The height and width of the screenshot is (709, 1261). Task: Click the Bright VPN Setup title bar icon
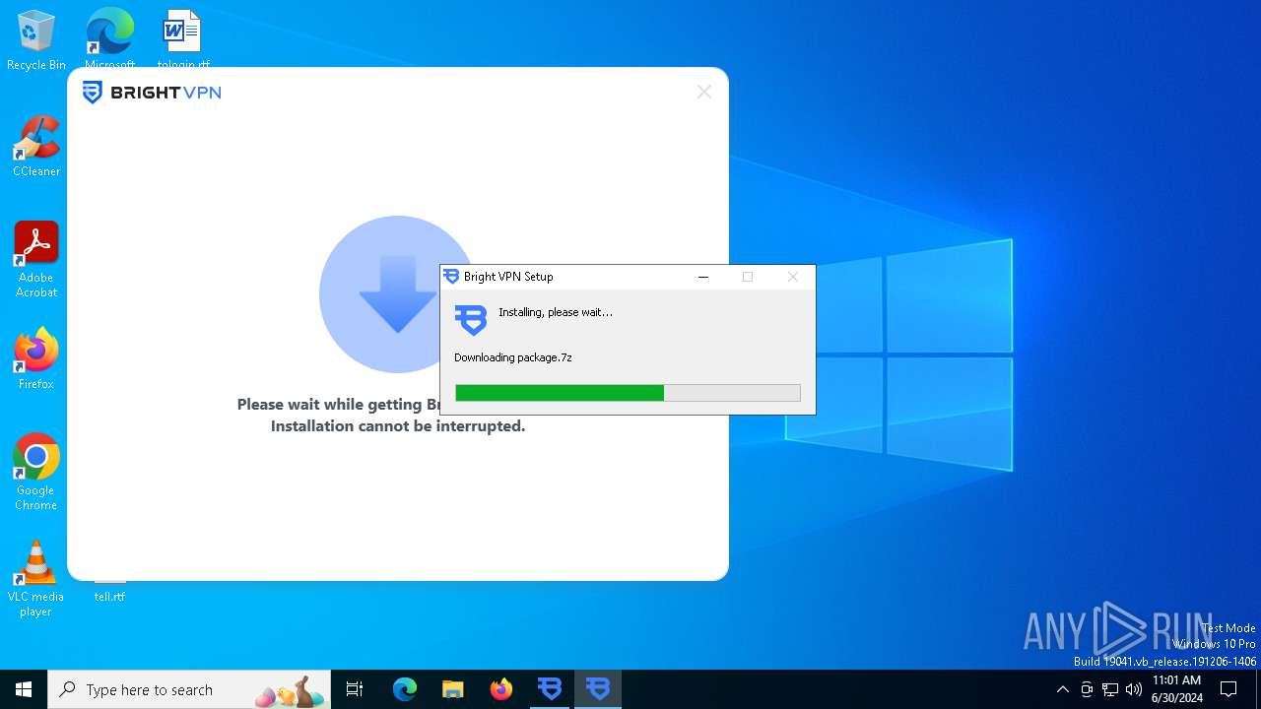pyautogui.click(x=451, y=277)
